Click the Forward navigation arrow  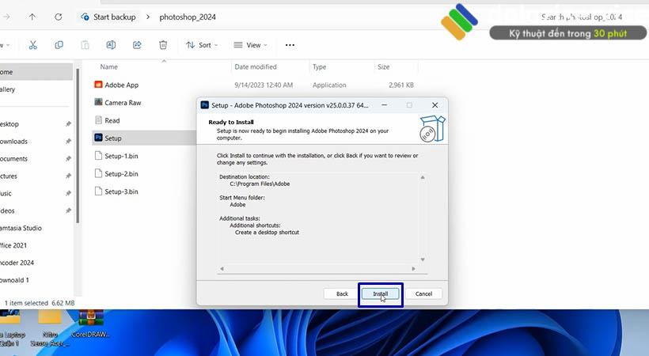[x=6, y=17]
